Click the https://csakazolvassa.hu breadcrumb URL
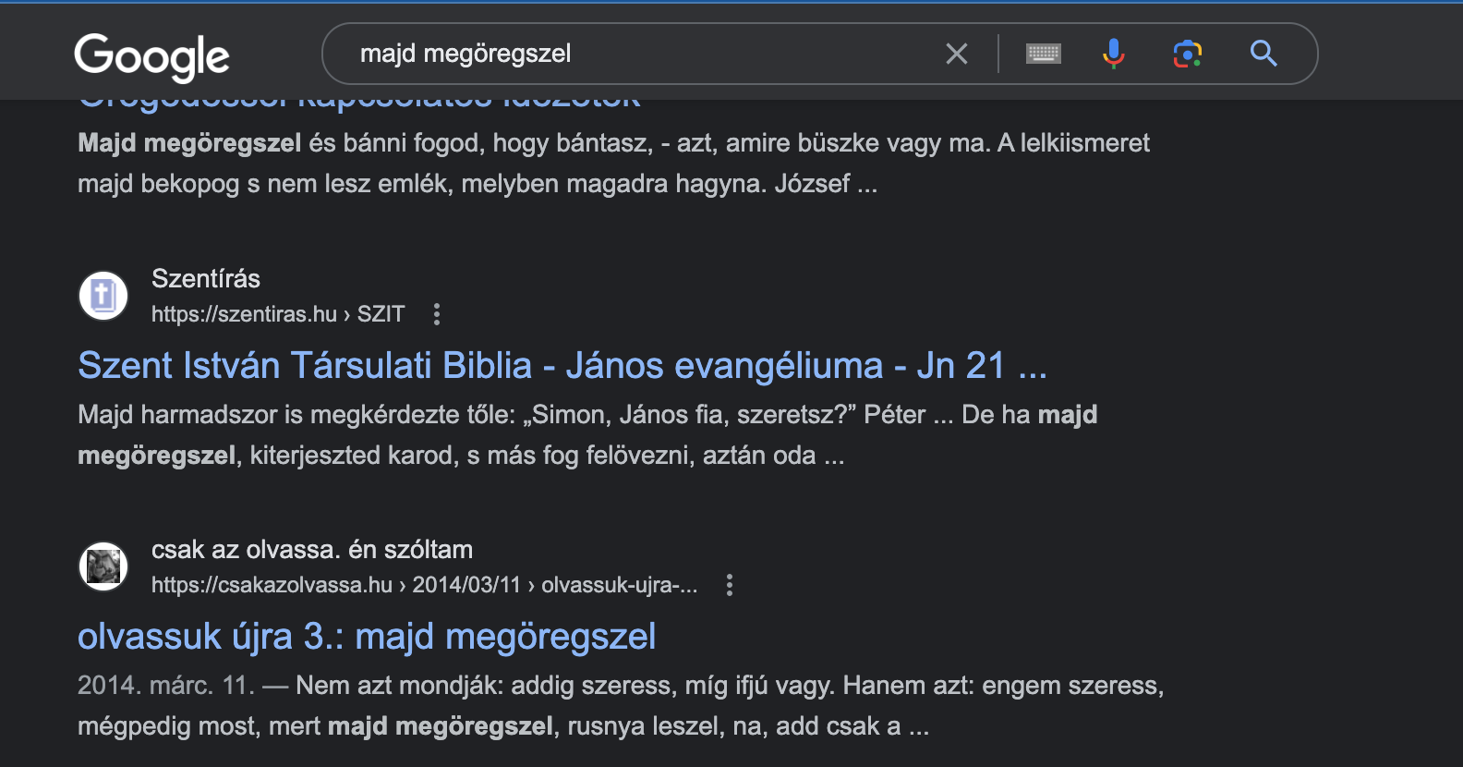This screenshot has width=1463, height=767. [x=424, y=585]
